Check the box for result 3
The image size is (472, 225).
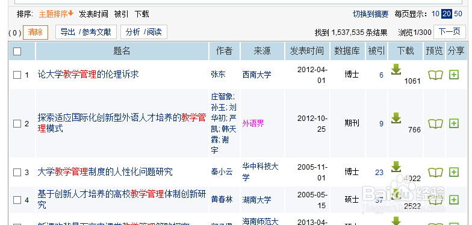point(17,172)
